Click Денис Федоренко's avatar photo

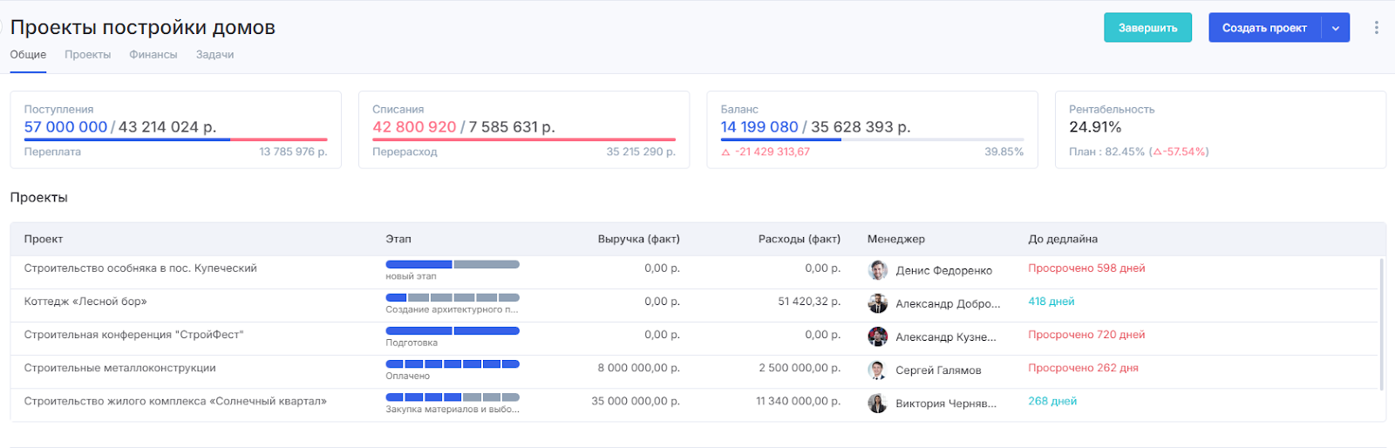[x=877, y=270]
